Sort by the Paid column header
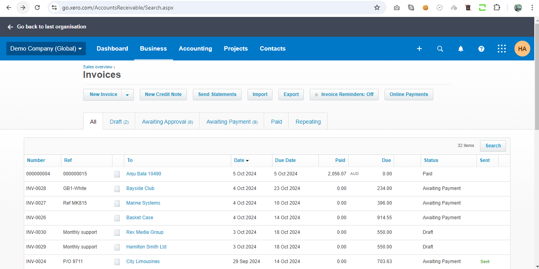Viewport: 539px width, 269px height. tap(340, 160)
